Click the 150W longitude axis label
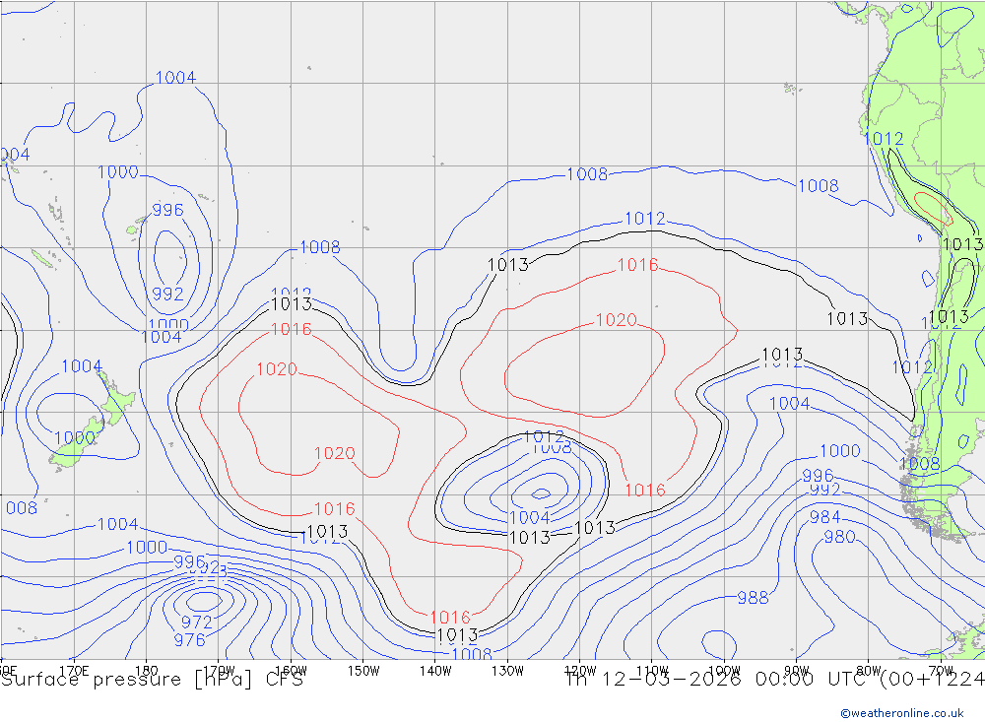 click(x=363, y=671)
